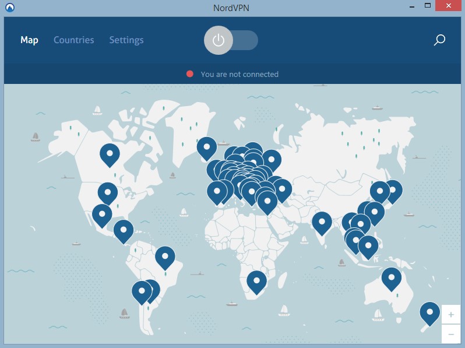
Task: Select the Brazil server pin
Action: point(165,258)
